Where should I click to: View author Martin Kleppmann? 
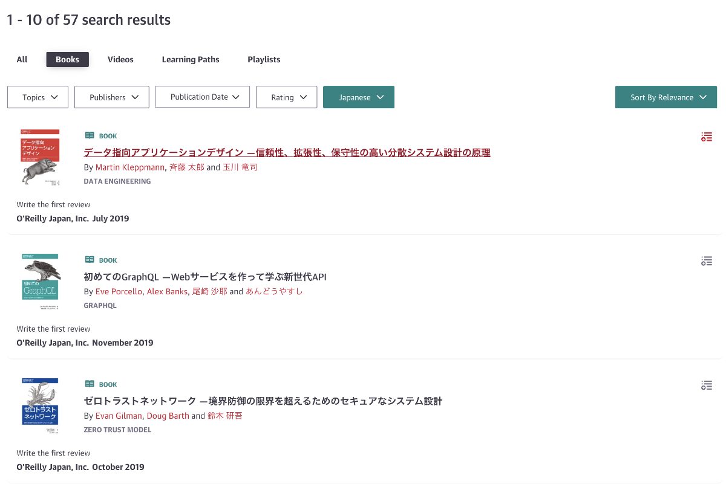coord(130,167)
